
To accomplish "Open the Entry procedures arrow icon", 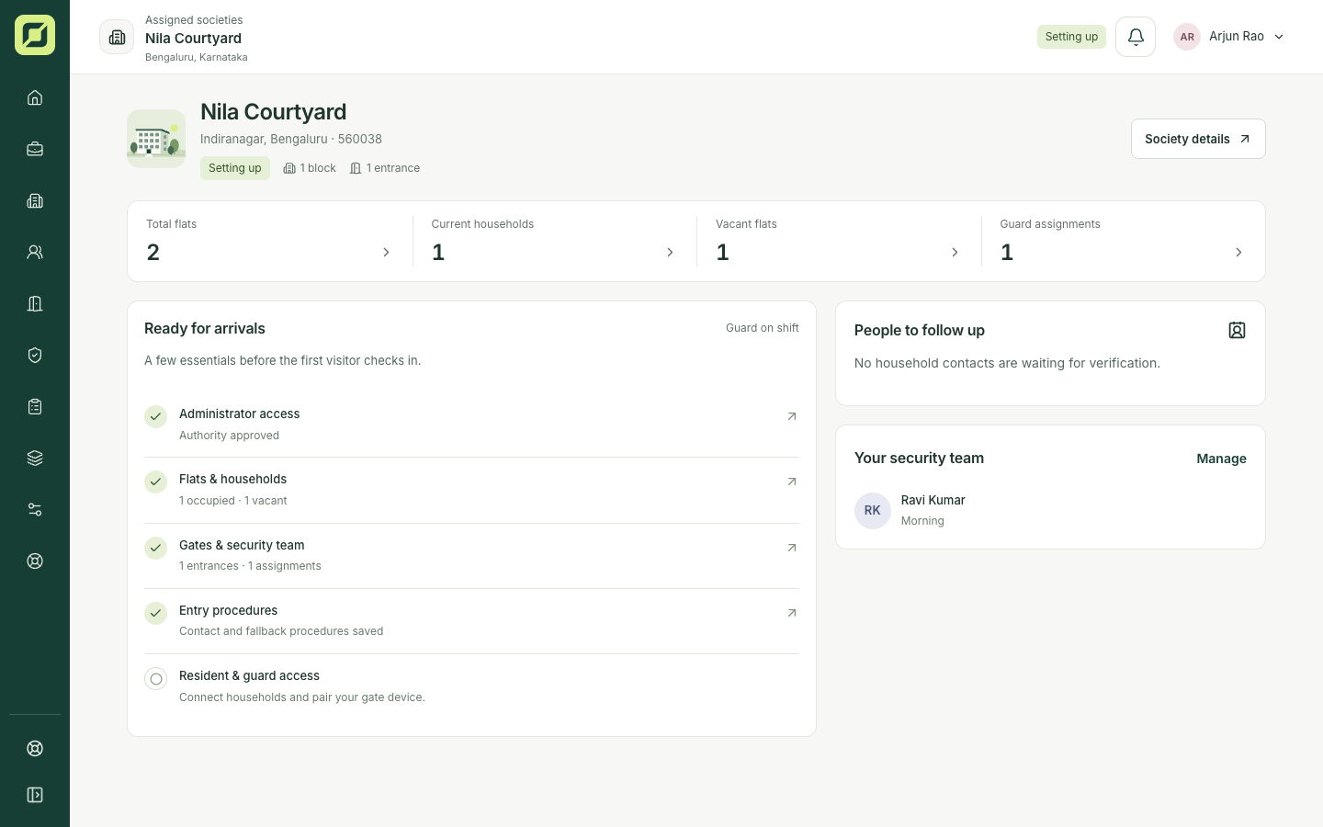I will (792, 613).
